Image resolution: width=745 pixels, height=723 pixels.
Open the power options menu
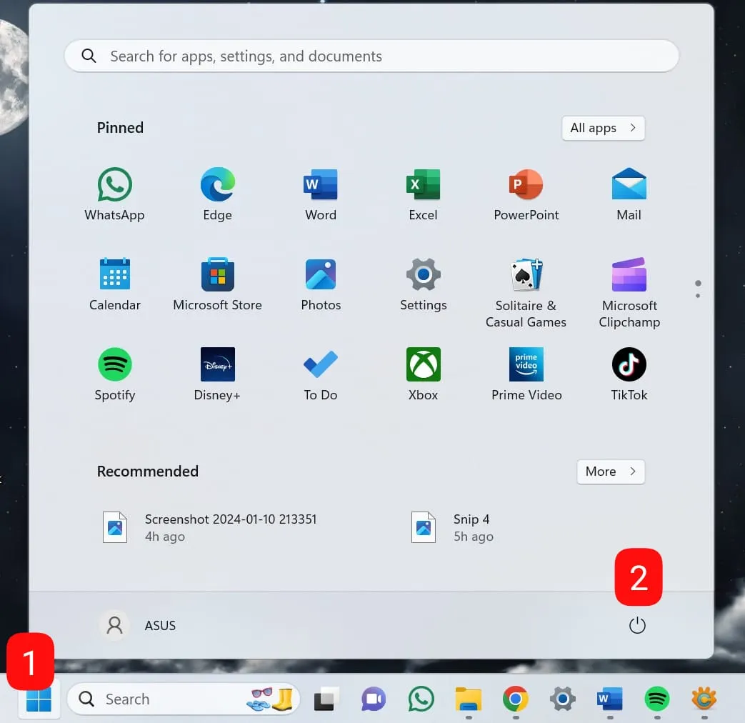point(637,626)
